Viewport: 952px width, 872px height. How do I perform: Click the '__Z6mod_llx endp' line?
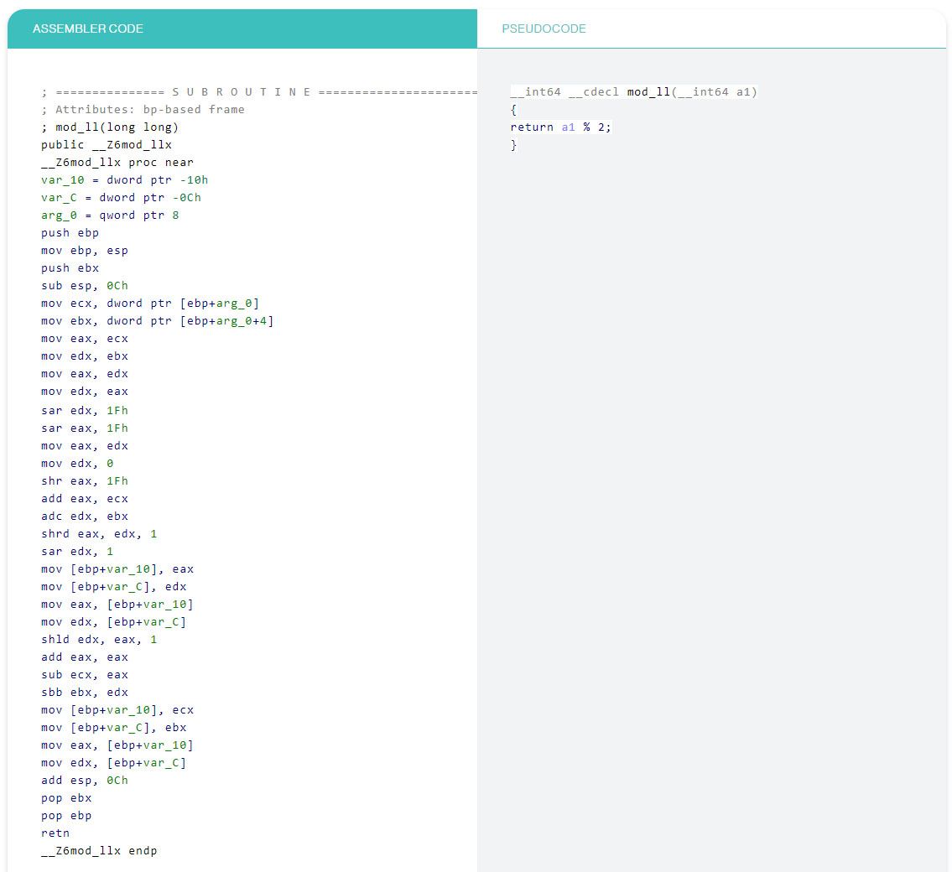pos(99,851)
